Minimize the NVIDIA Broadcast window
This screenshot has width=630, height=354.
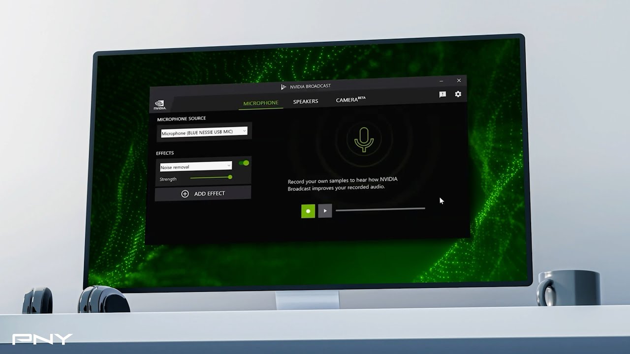(441, 81)
